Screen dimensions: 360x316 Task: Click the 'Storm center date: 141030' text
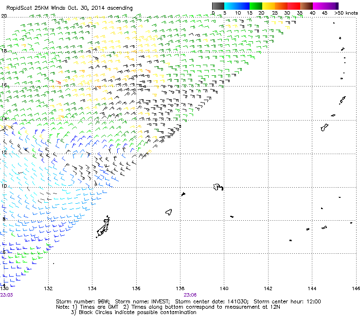pyautogui.click(x=212, y=301)
